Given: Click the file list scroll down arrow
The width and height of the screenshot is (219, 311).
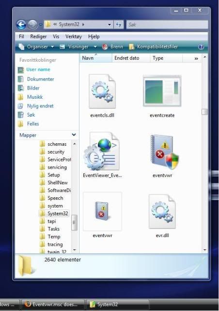Looking at the screenshot, I should click(x=205, y=250).
